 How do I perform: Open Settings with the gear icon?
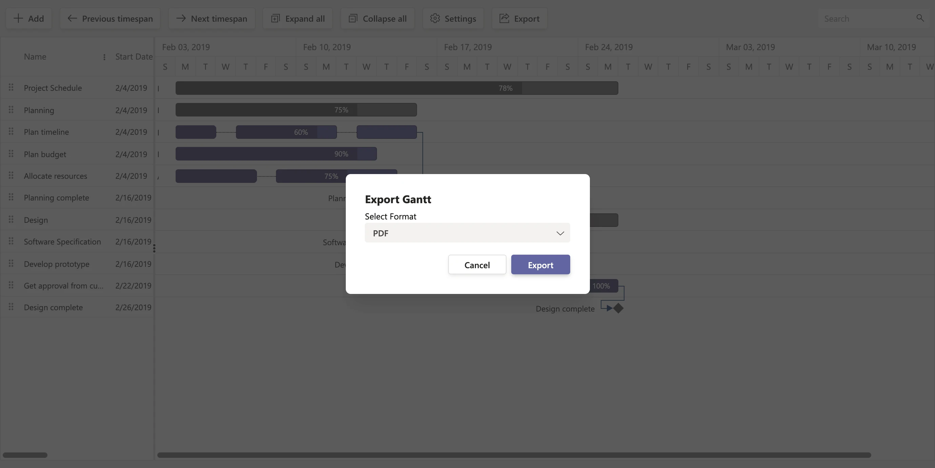coord(435,18)
